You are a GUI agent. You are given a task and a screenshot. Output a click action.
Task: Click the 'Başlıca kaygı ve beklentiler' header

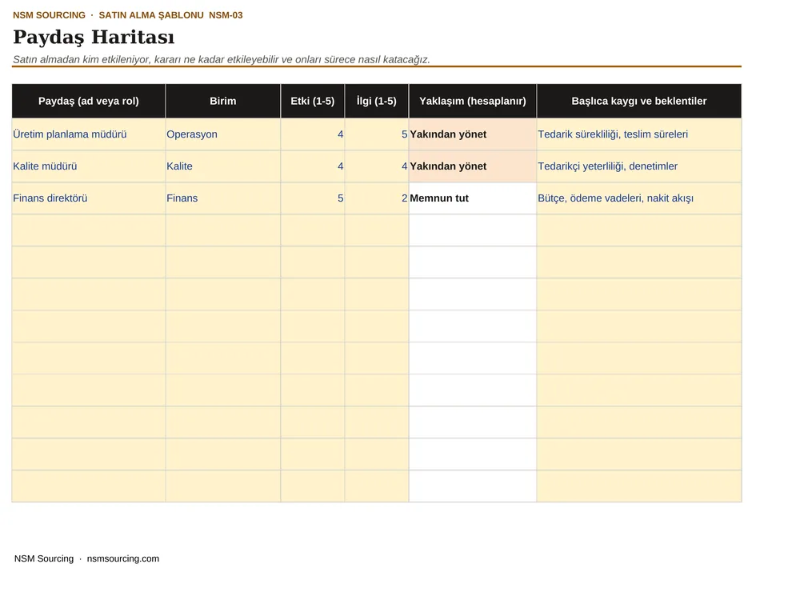(638, 101)
